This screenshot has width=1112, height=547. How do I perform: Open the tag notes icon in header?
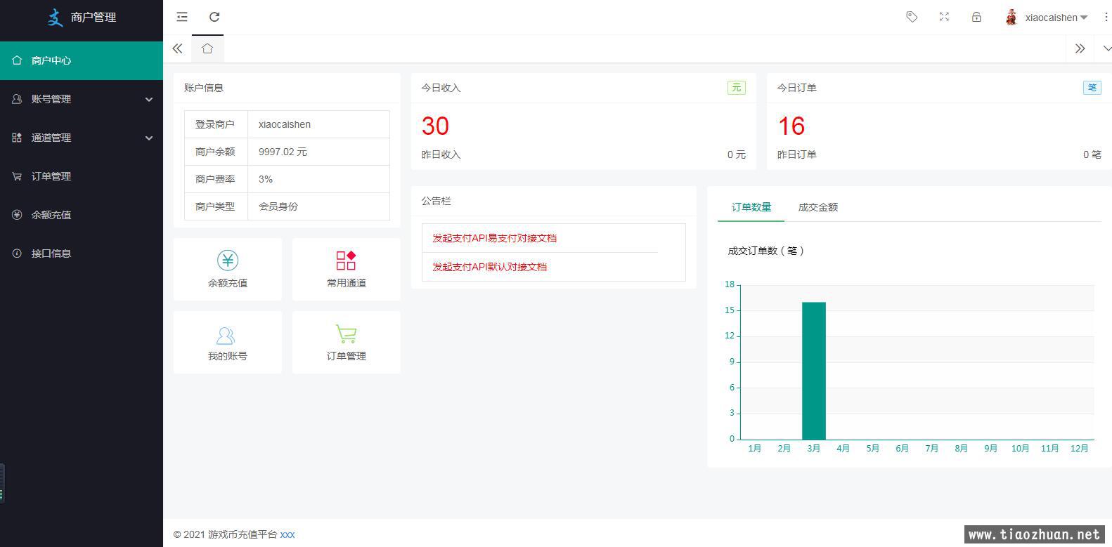pos(912,17)
